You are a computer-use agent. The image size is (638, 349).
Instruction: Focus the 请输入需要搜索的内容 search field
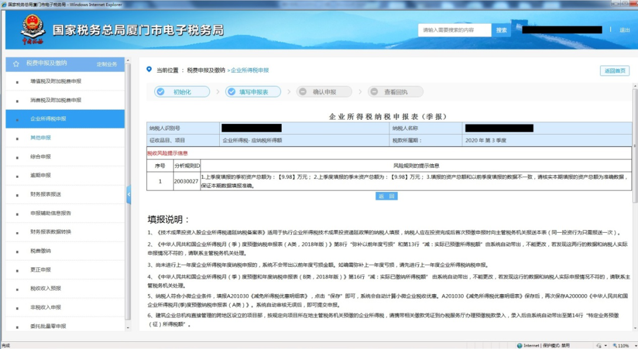point(454,30)
